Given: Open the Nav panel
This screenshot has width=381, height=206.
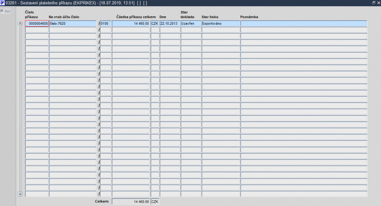Looking at the screenshot, I should pos(6,11).
